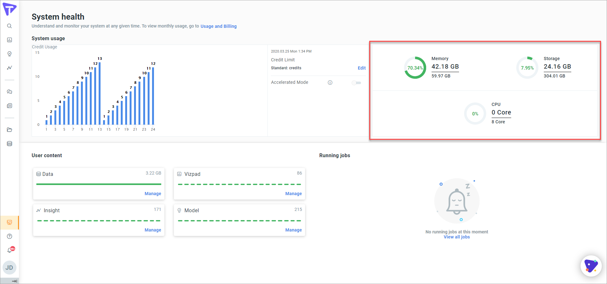
Task: Open the Tellius assistant bubble bottom right
Action: tap(591, 266)
